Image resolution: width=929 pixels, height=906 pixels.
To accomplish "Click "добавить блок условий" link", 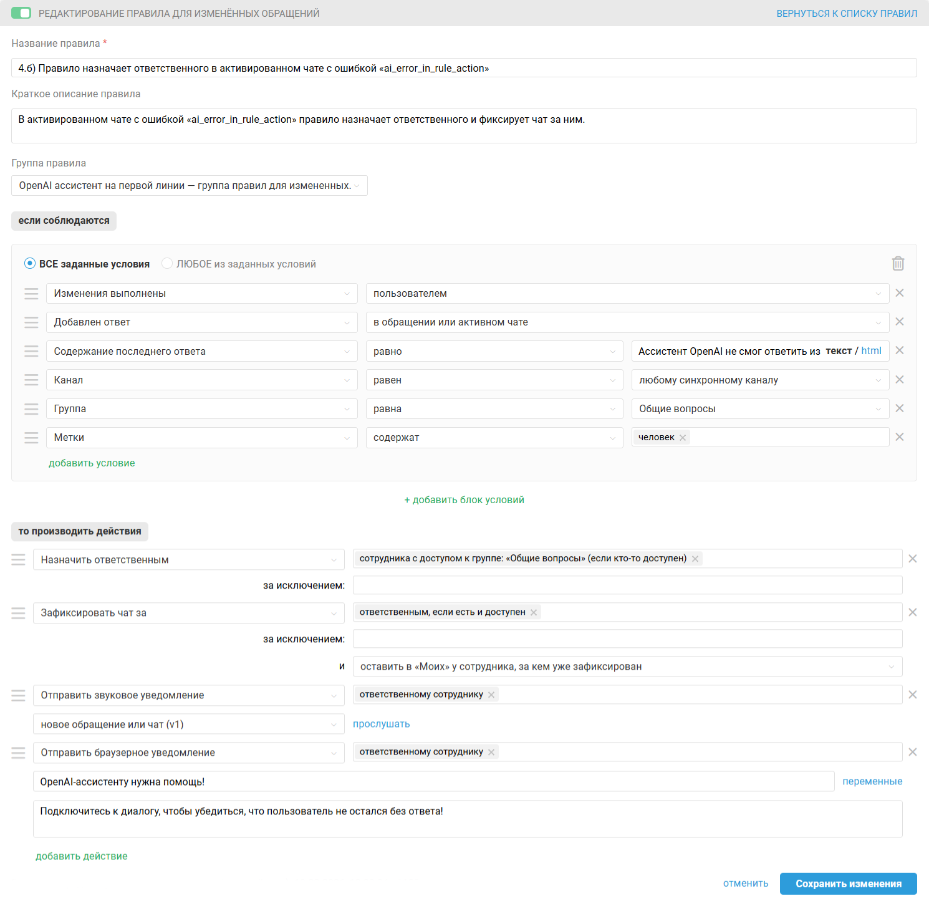I will click(464, 500).
